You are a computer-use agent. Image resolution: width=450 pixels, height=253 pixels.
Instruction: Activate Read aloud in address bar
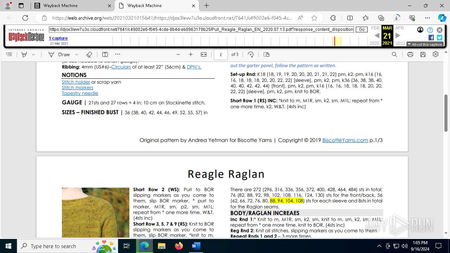coord(300,18)
